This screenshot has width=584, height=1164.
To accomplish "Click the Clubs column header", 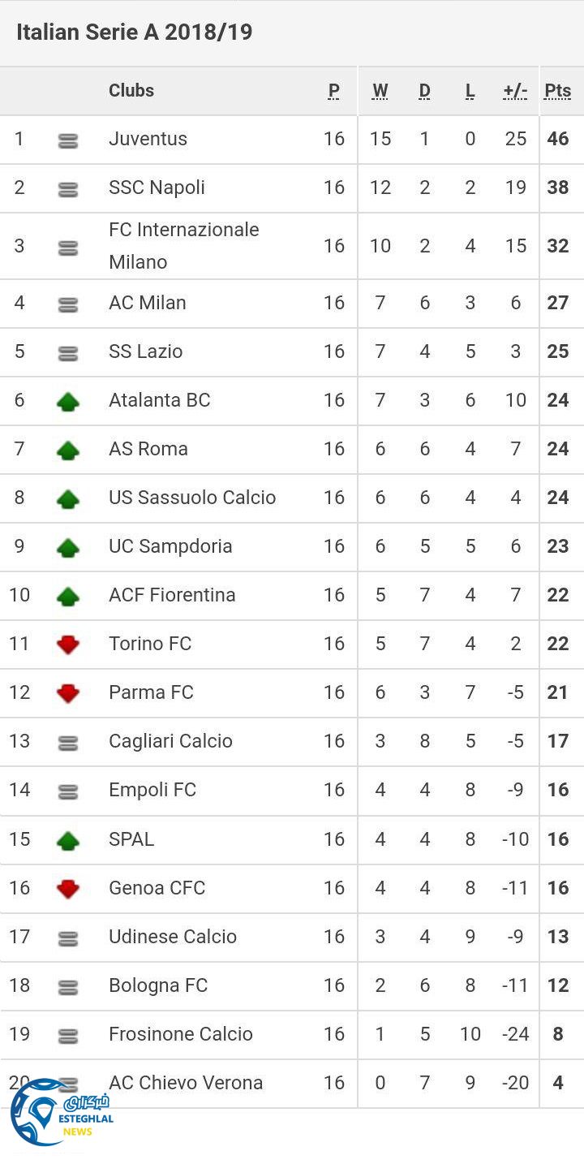I will point(131,90).
